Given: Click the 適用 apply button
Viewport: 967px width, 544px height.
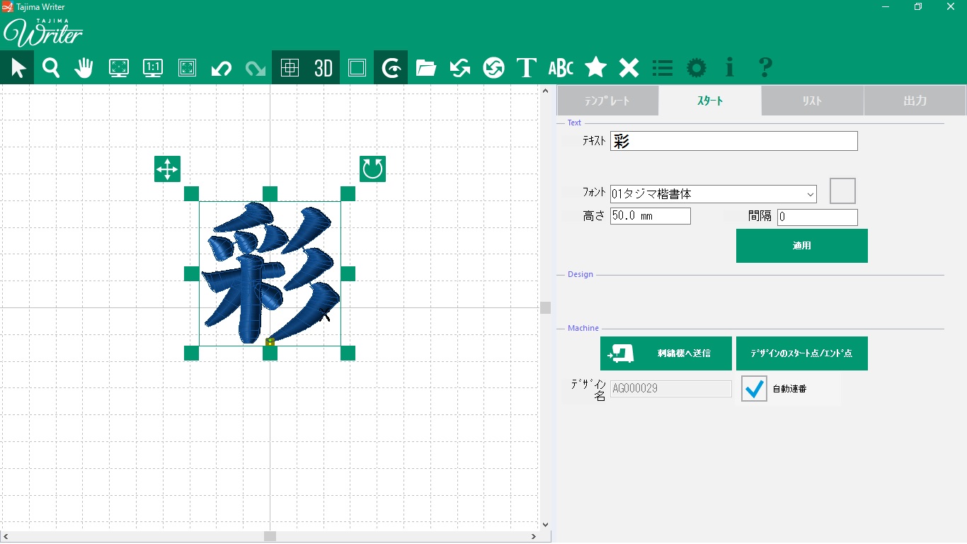Looking at the screenshot, I should point(802,246).
